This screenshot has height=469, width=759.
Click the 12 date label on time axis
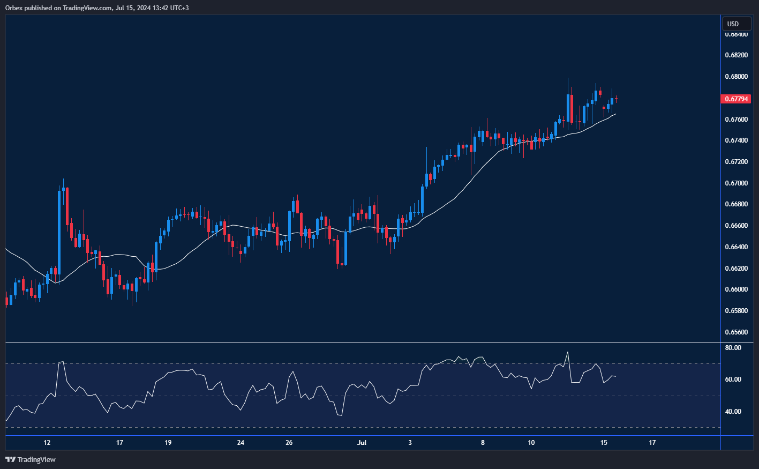[x=47, y=443]
